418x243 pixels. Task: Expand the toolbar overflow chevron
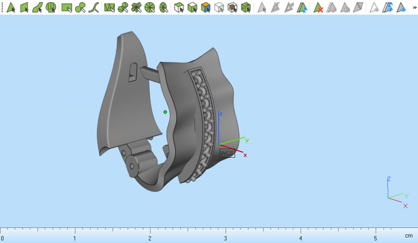[x=415, y=7]
